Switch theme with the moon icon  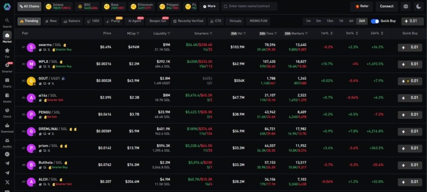419,6
